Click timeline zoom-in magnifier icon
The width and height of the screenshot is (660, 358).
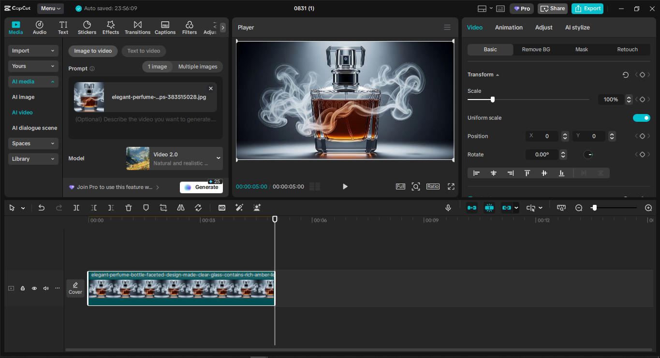[648, 208]
